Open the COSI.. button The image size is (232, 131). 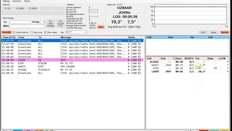(x=203, y=32)
